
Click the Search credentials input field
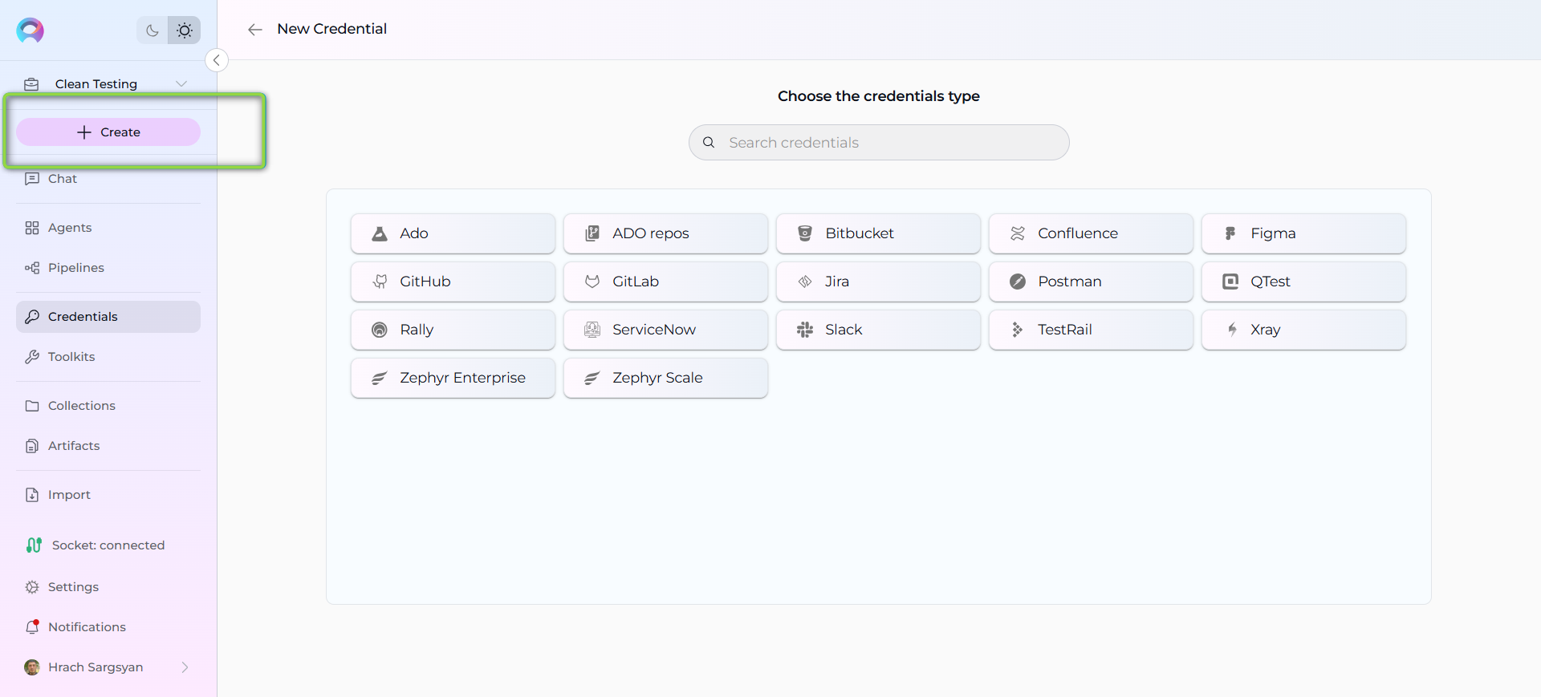pos(879,143)
